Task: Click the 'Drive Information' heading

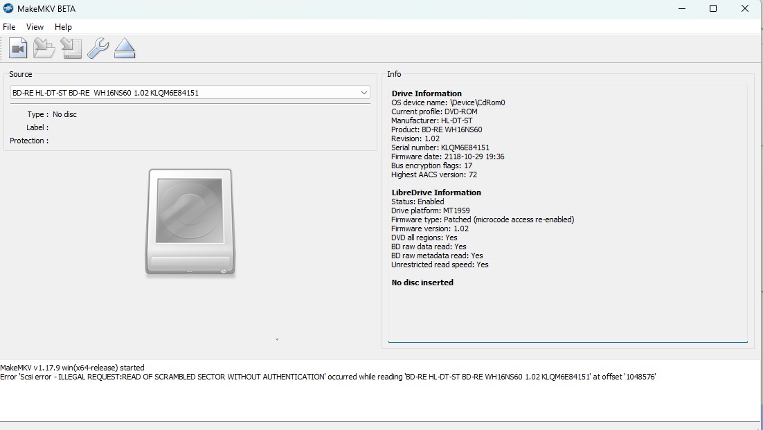Action: point(427,93)
